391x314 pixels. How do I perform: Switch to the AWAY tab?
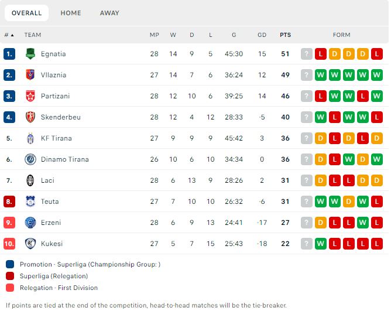point(109,13)
